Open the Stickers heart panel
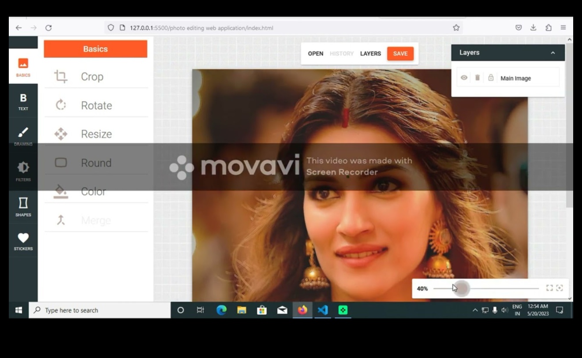The width and height of the screenshot is (582, 358). [x=23, y=241]
